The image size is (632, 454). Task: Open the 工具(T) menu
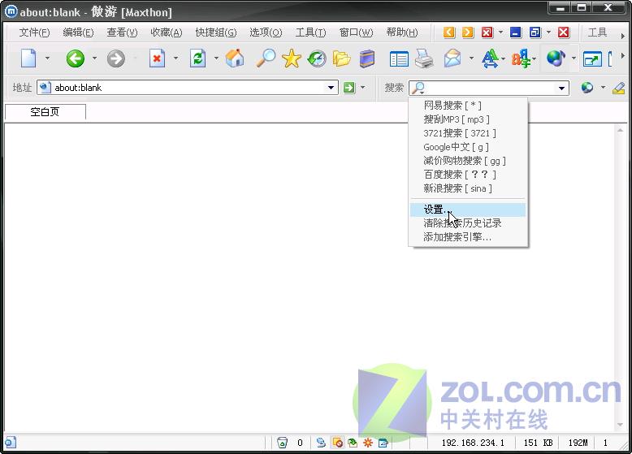pos(310,32)
